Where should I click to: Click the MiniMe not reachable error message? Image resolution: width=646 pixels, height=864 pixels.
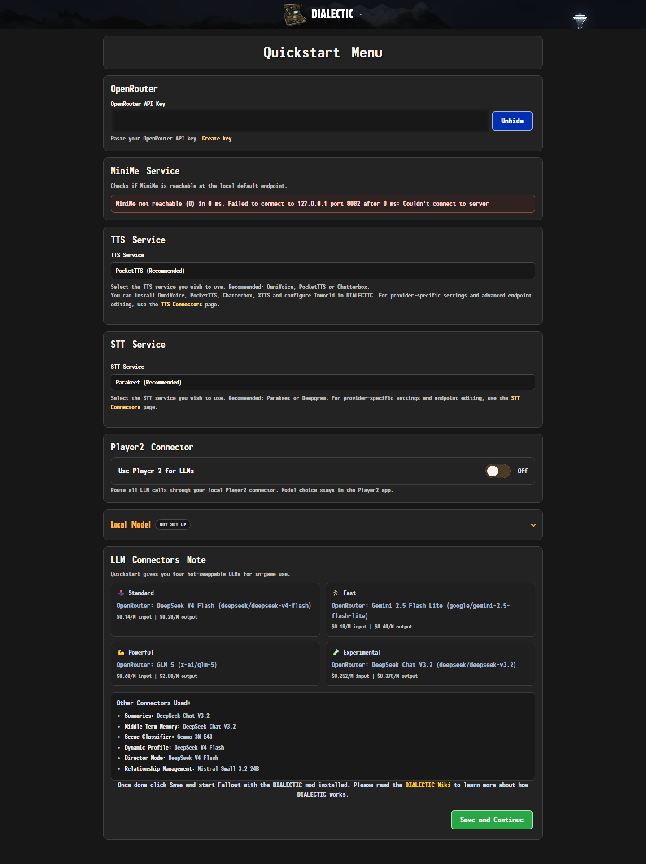[x=323, y=204]
